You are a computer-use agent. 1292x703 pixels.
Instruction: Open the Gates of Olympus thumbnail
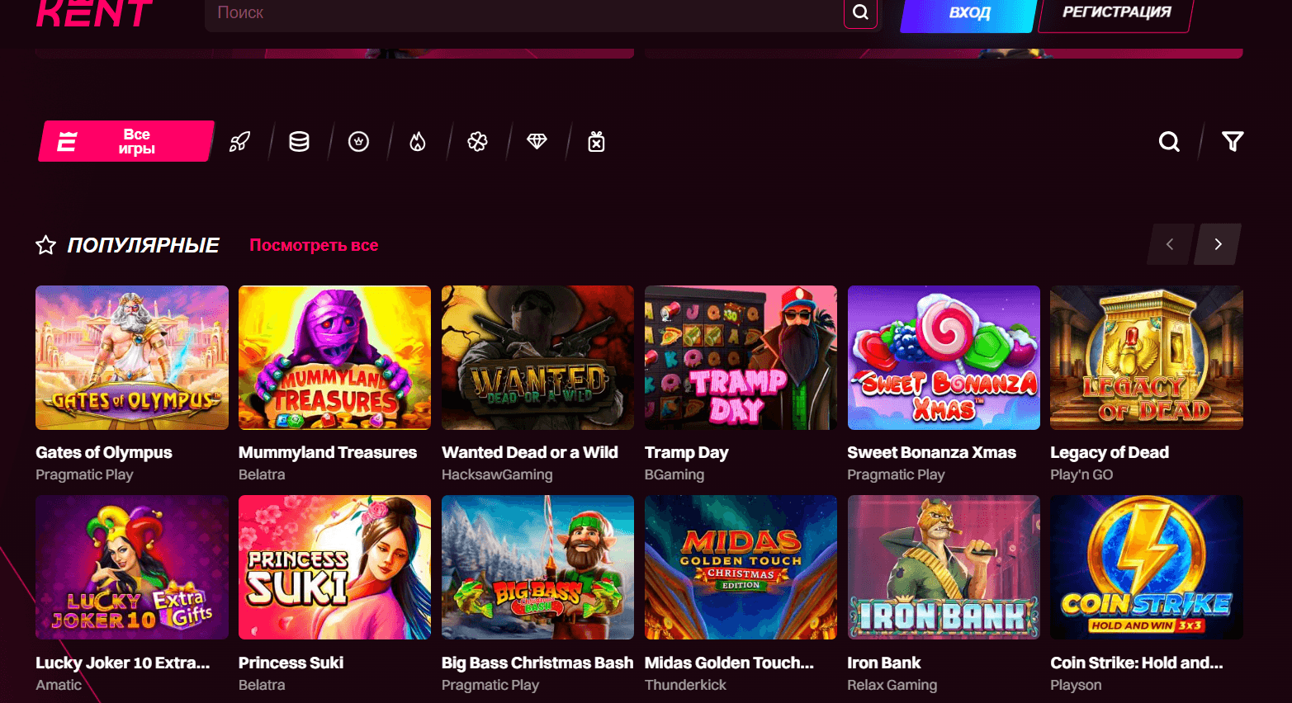coord(132,357)
